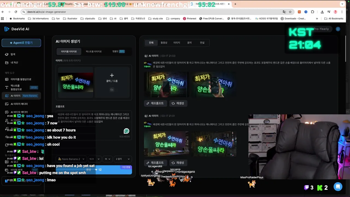Click the translate page icon

click(x=284, y=12)
